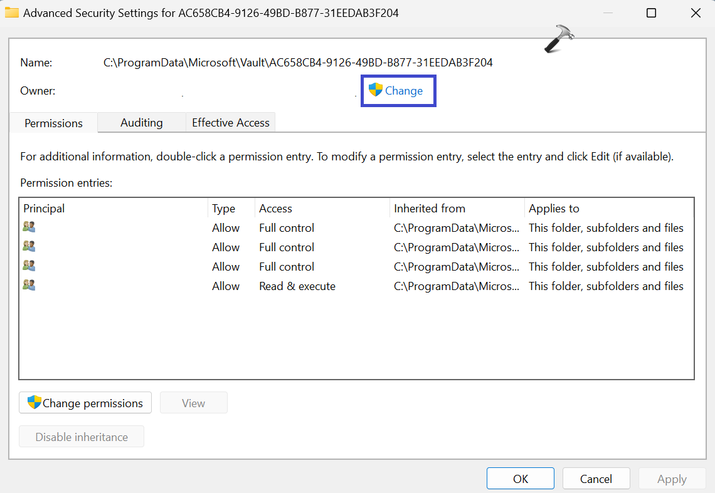Click the Inherited from column header
Image resolution: width=715 pixels, height=493 pixels.
tap(430, 209)
